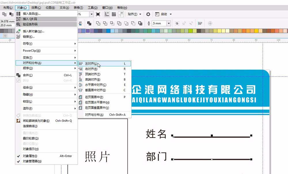This screenshot has width=288, height=174.
Task: Expand the PowerClip submenu
Action: point(46,51)
